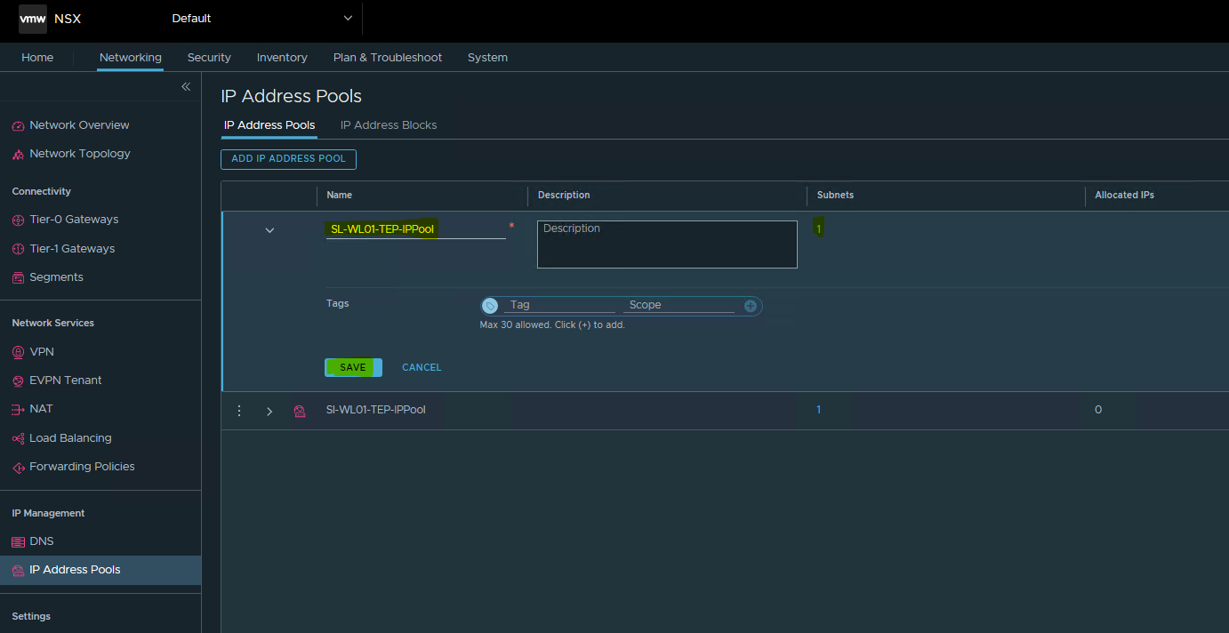The width and height of the screenshot is (1229, 633).
Task: Click the VPN icon
Action: (19, 352)
